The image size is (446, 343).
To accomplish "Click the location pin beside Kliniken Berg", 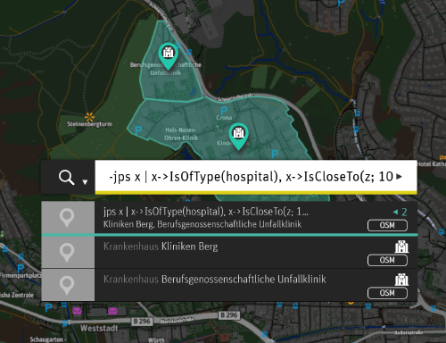I will pos(67,253).
